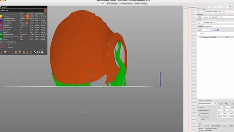This screenshot has width=234, height=132.
Task: Toggle Custom feature row in legend
Action: [x=23, y=39]
